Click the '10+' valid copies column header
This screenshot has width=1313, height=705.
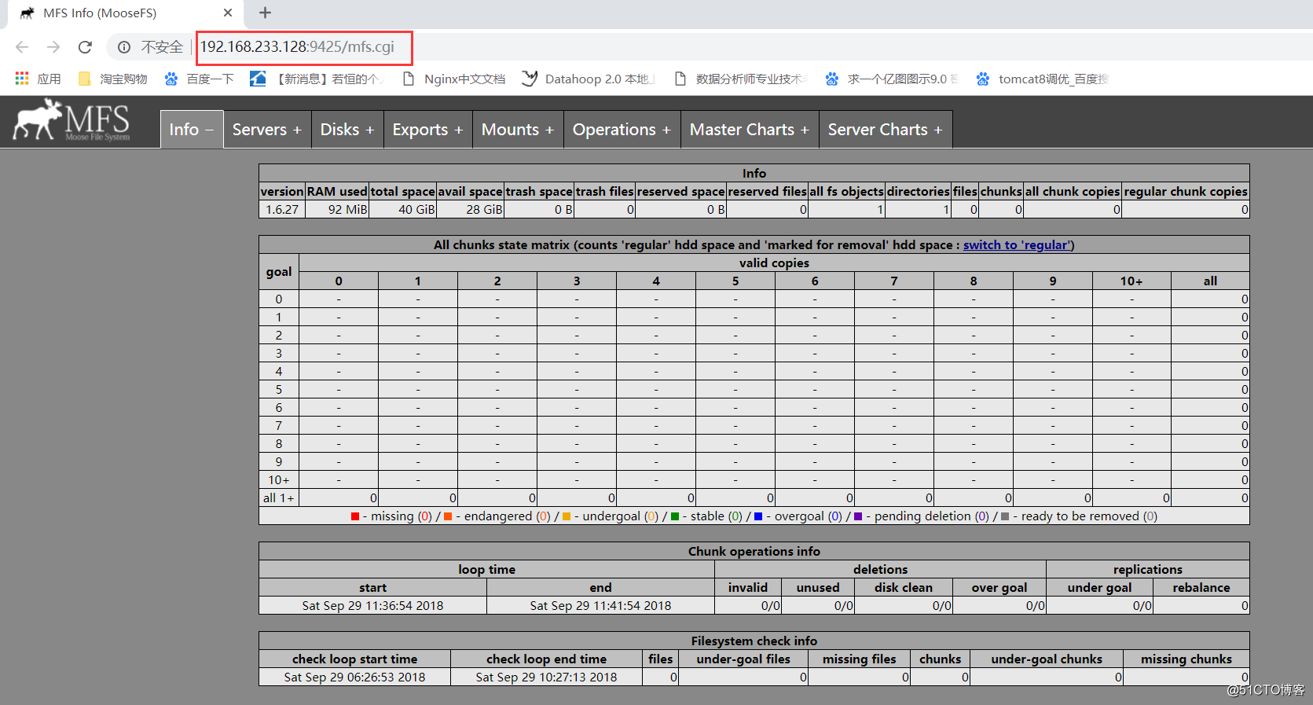tap(1131, 281)
